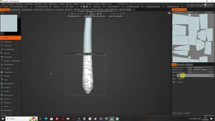The height and width of the screenshot is (121, 215).
Task: Open the Yandex browser taskbar icon
Action: tap(90, 119)
